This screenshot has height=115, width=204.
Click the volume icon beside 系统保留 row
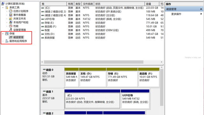coord(42,38)
